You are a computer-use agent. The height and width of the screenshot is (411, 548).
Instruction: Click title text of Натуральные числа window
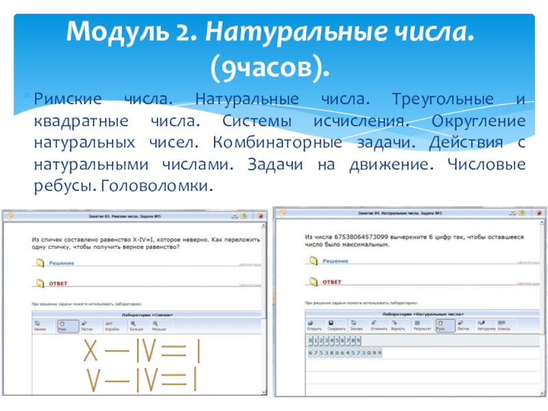pos(400,213)
